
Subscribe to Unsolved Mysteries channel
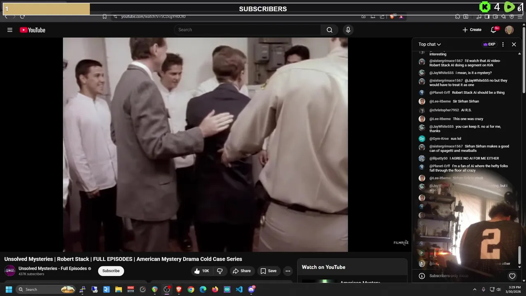pyautogui.click(x=111, y=271)
